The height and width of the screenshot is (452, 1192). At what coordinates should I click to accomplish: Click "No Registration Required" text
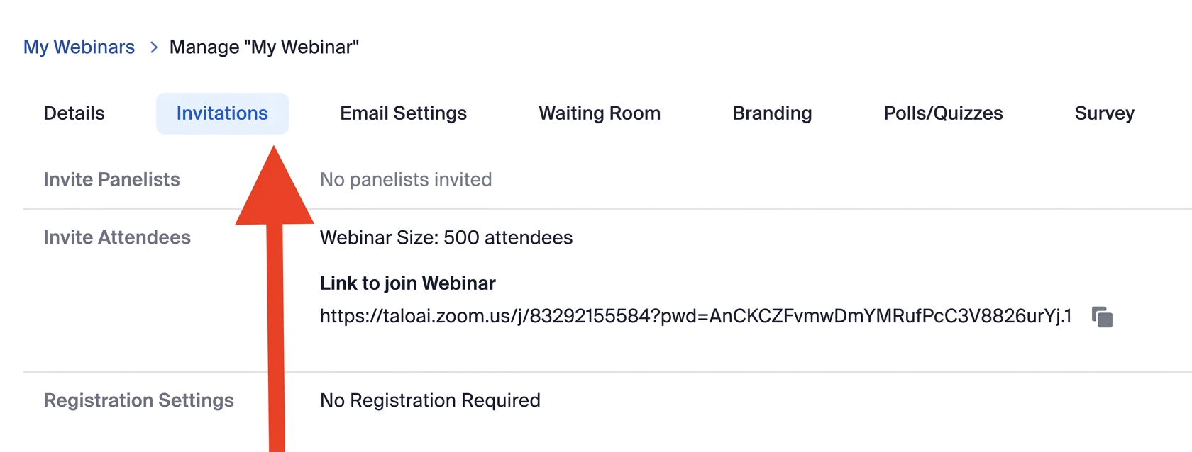430,400
